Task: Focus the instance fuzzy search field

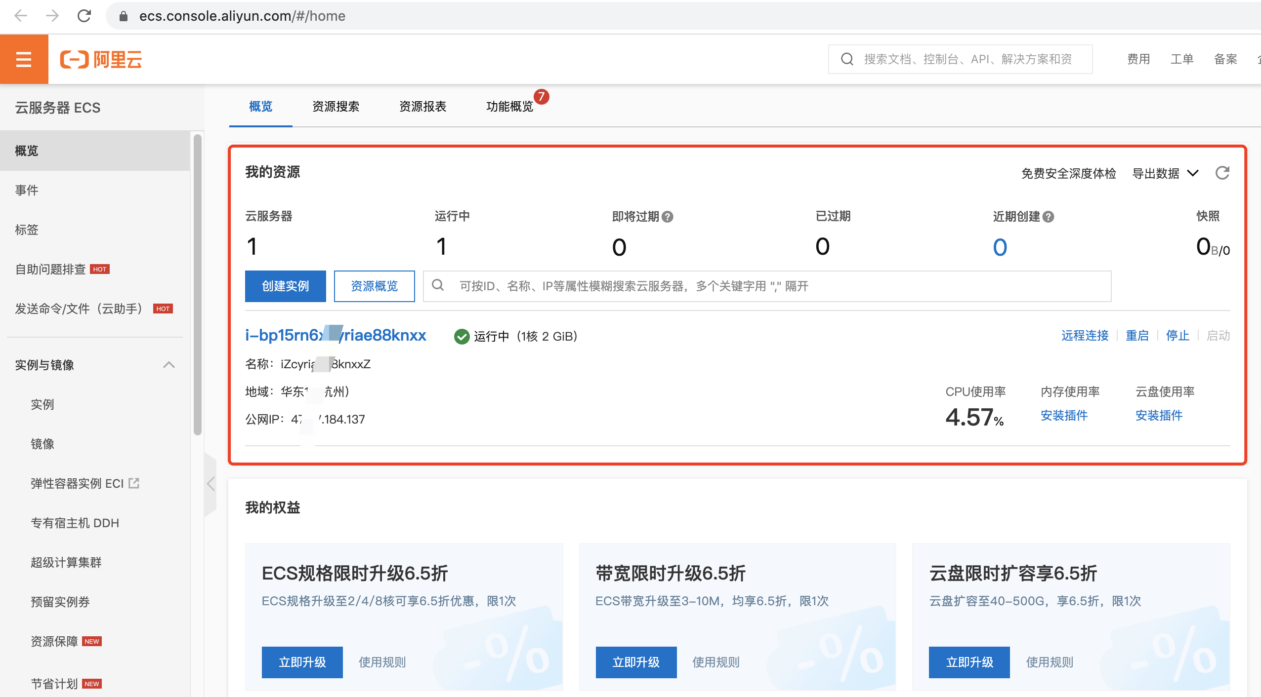Action: [767, 286]
